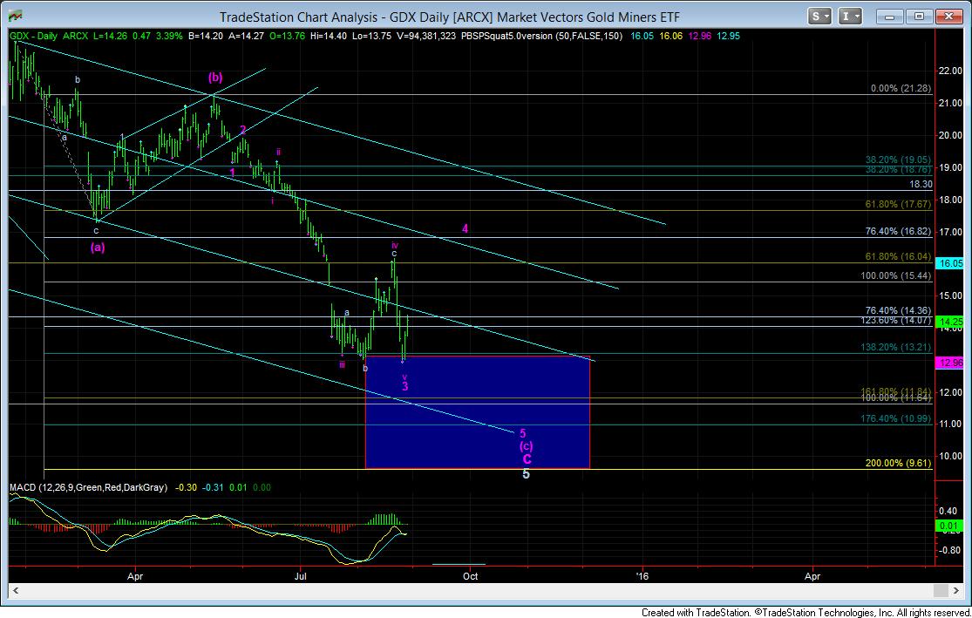Click the MACD '0.40' axis label
Viewport: 972px width, 618px height.
(x=948, y=512)
